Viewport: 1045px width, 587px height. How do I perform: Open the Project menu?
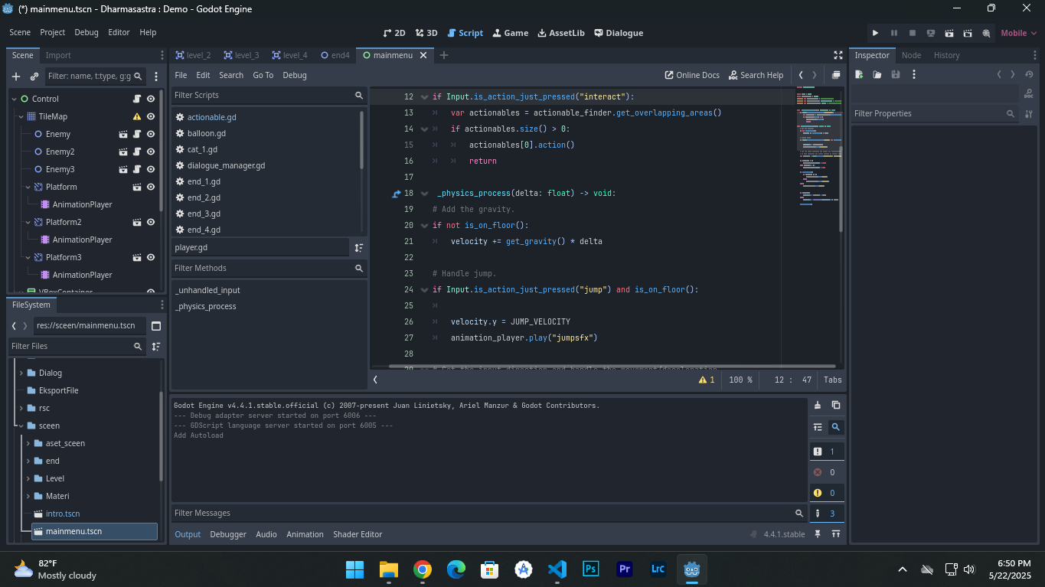(53, 32)
